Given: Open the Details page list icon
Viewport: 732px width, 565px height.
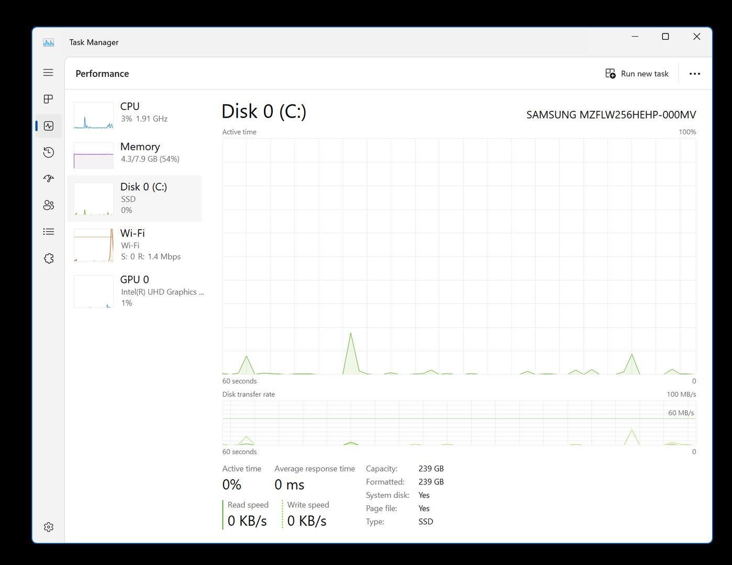Looking at the screenshot, I should [x=48, y=232].
